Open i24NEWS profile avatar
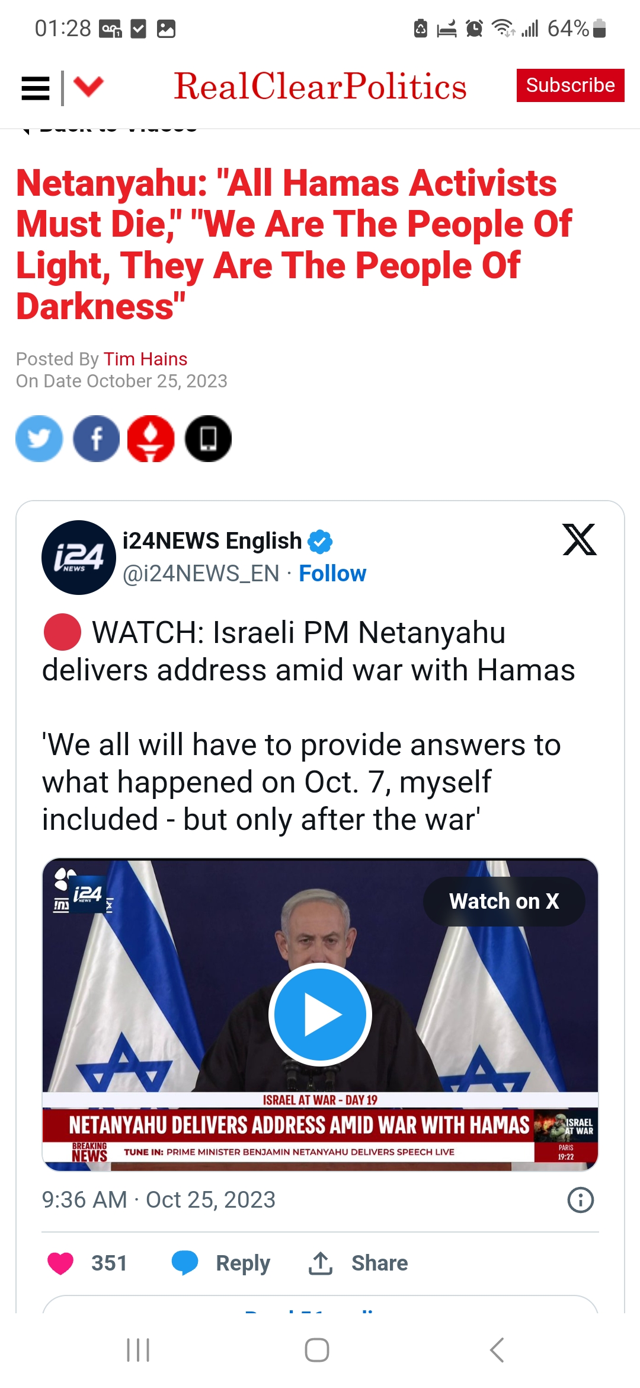This screenshot has width=640, height=1388. 79,557
